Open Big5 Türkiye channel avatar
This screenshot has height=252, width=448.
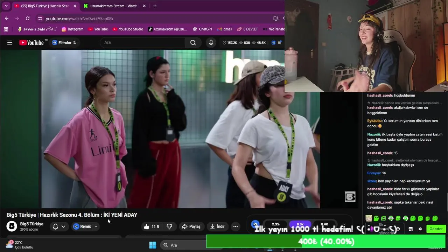tap(12, 226)
